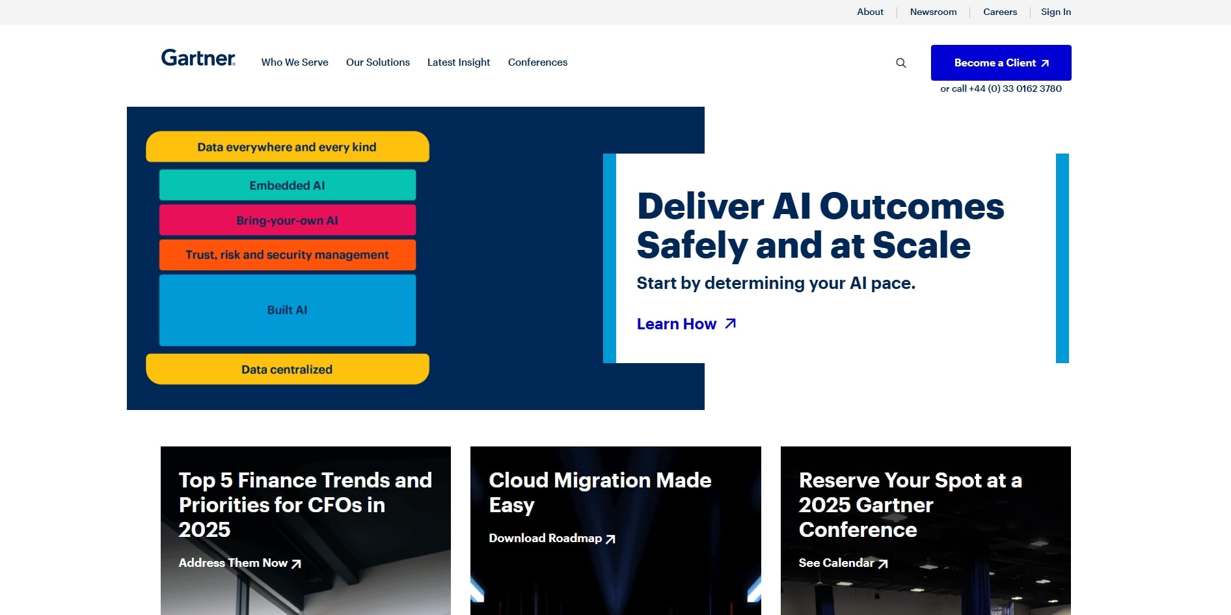
Task: Click Sign In at the top
Action: [x=1056, y=12]
